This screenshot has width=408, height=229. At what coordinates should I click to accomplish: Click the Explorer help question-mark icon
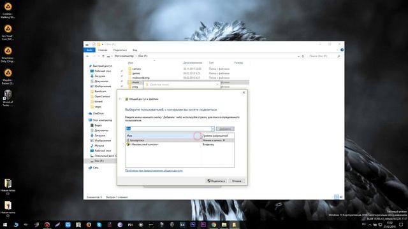342,50
